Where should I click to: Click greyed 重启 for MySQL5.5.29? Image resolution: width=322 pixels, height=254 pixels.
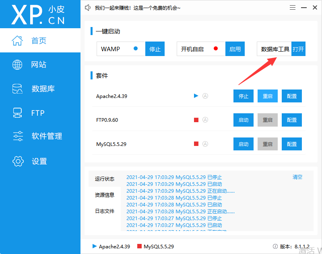pos(268,144)
